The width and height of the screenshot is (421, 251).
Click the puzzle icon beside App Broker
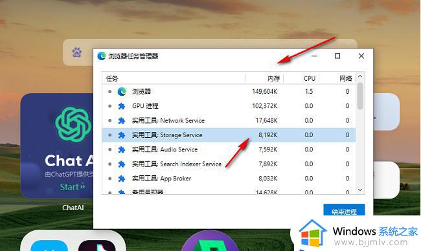(122, 179)
